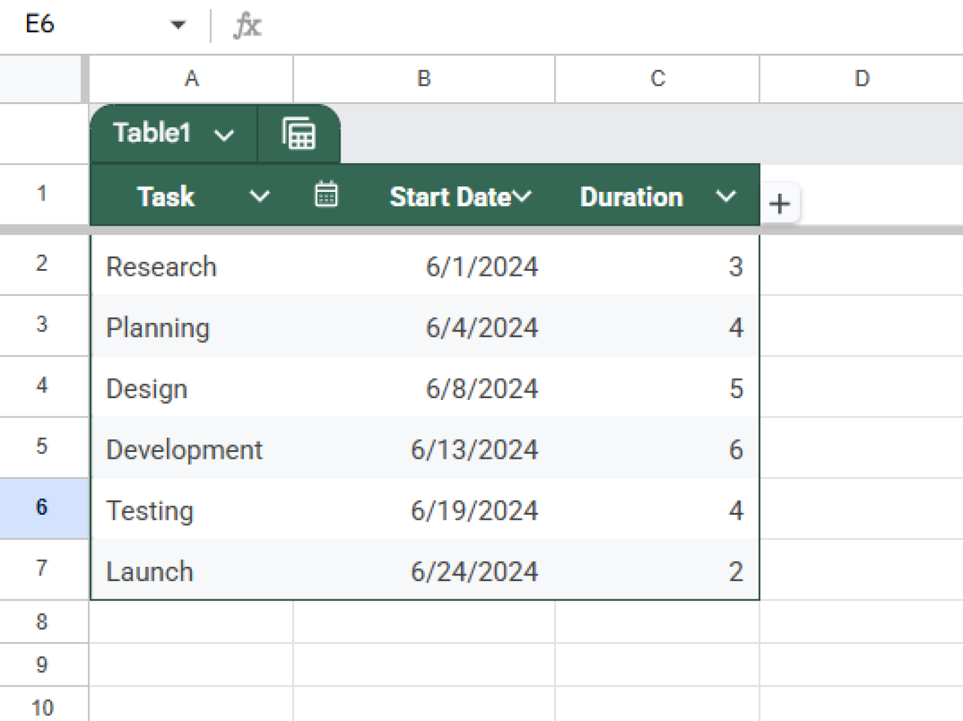This screenshot has height=721, width=963.
Task: Click the plus icon to add a column
Action: pyautogui.click(x=780, y=203)
